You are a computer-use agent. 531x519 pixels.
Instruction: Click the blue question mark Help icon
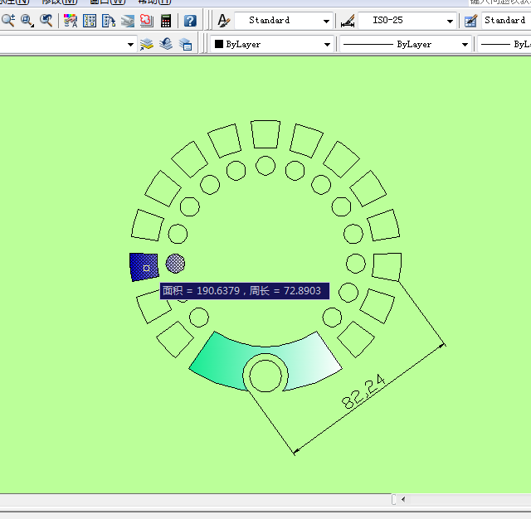point(190,21)
